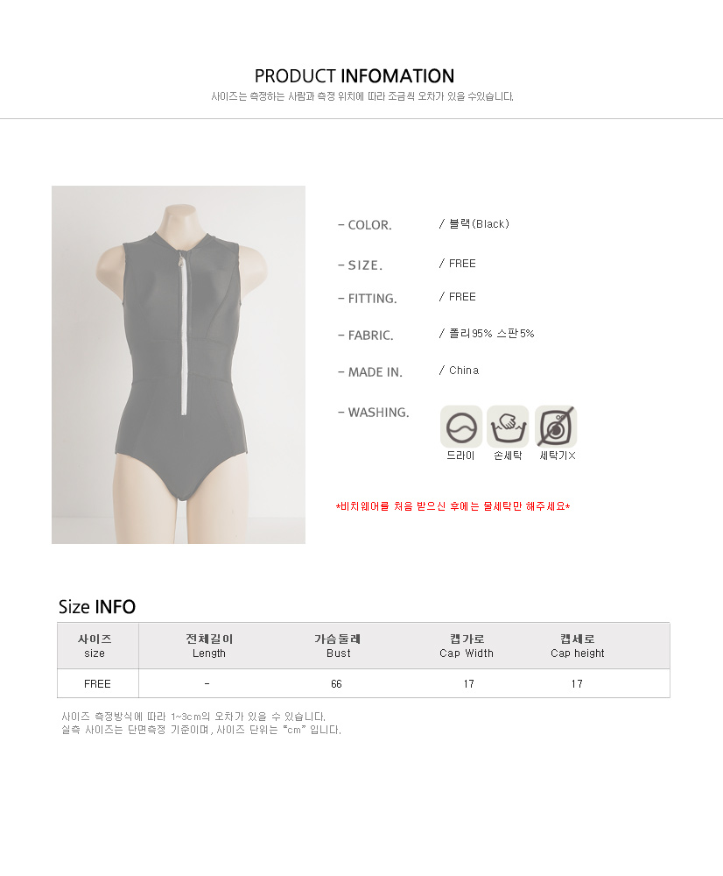Click the 사이즈 size column header
The image size is (723, 876).
tap(95, 646)
